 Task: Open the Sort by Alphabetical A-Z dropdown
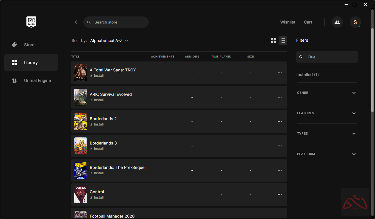[109, 41]
